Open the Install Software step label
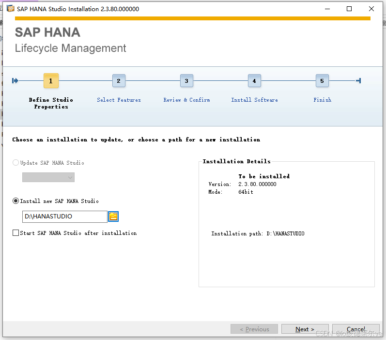Image resolution: width=386 pixels, height=340 pixels. tap(254, 100)
